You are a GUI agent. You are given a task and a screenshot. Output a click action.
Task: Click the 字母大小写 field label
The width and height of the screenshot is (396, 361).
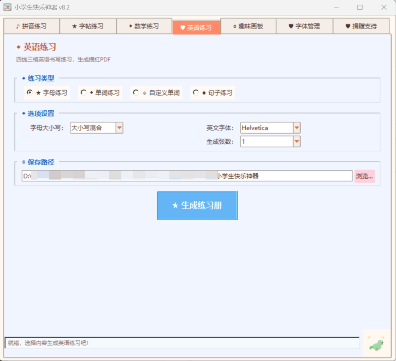click(x=47, y=128)
